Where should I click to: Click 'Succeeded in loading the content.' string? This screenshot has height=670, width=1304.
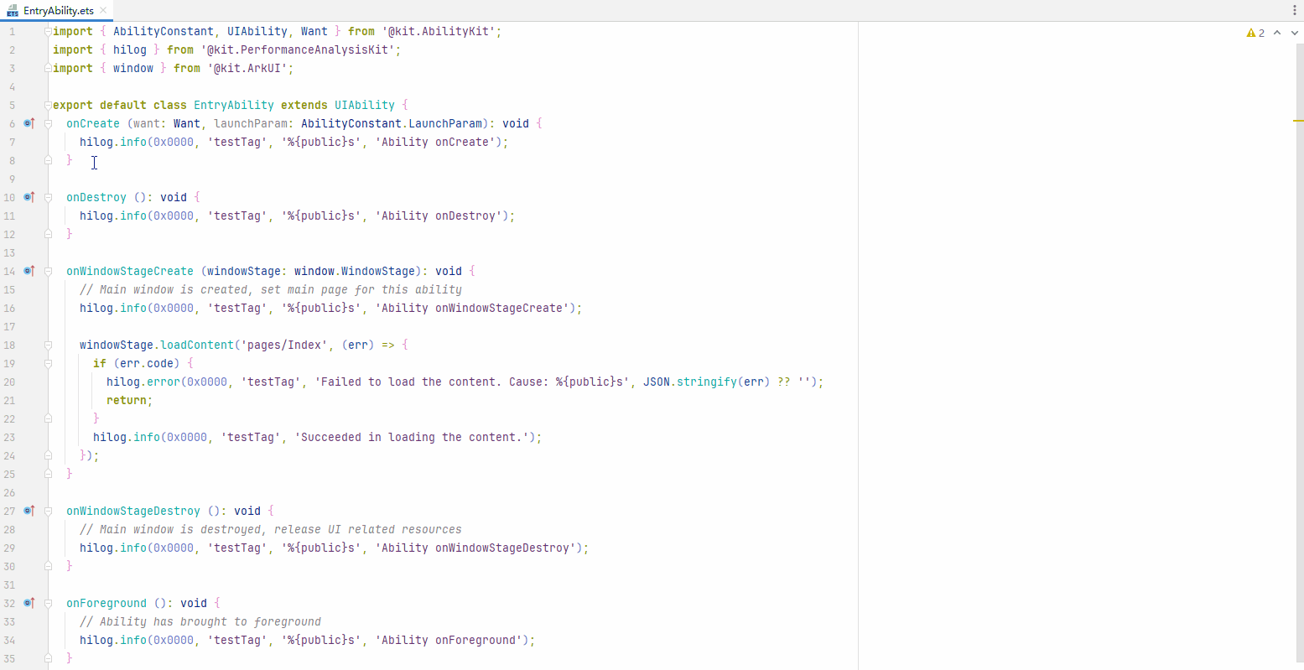click(412, 437)
